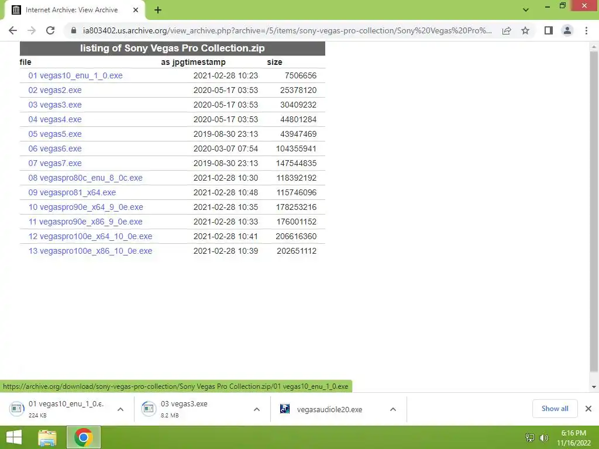This screenshot has width=599, height=449.
Task: Open Chrome's three-dot menu
Action: tap(586, 30)
